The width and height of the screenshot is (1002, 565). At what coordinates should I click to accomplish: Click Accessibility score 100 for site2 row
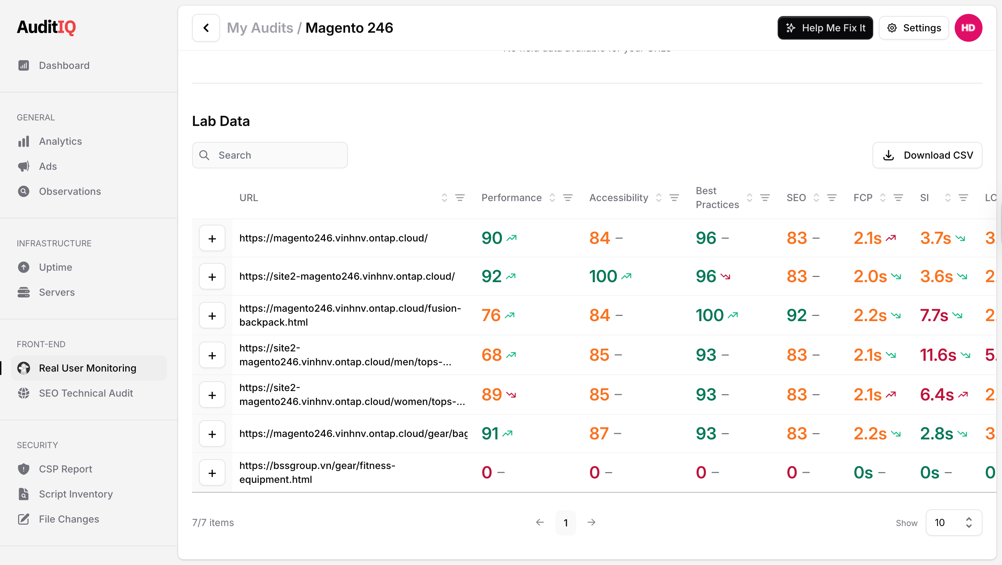point(603,277)
